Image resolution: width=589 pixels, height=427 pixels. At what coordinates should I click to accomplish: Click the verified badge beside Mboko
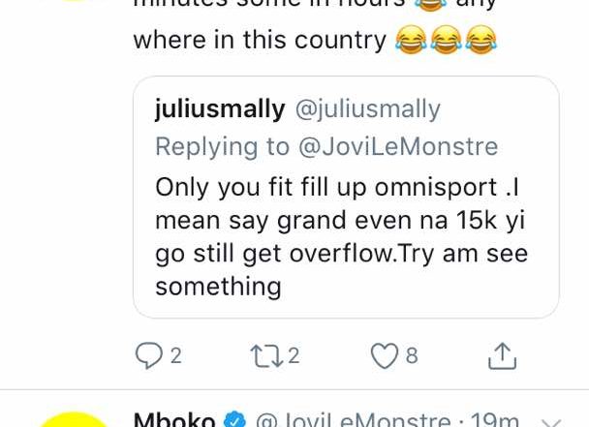point(233,420)
